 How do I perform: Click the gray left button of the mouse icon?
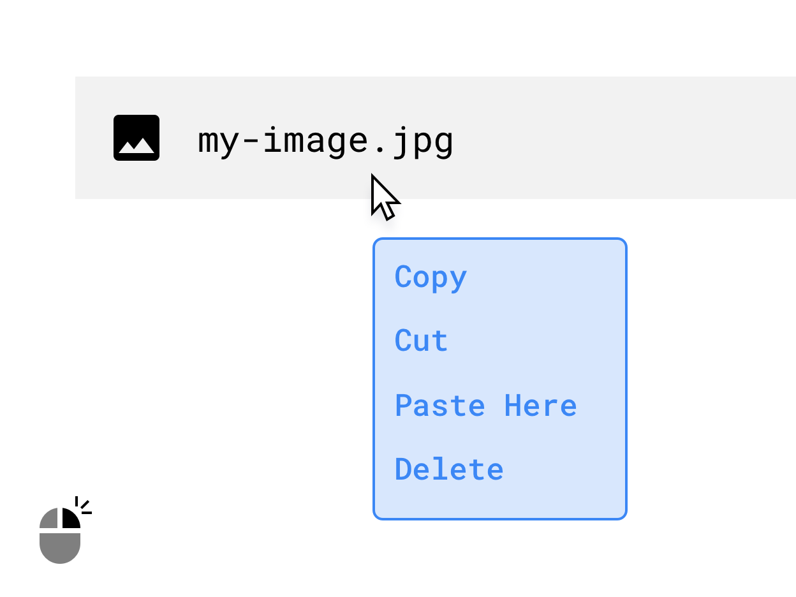pos(50,519)
